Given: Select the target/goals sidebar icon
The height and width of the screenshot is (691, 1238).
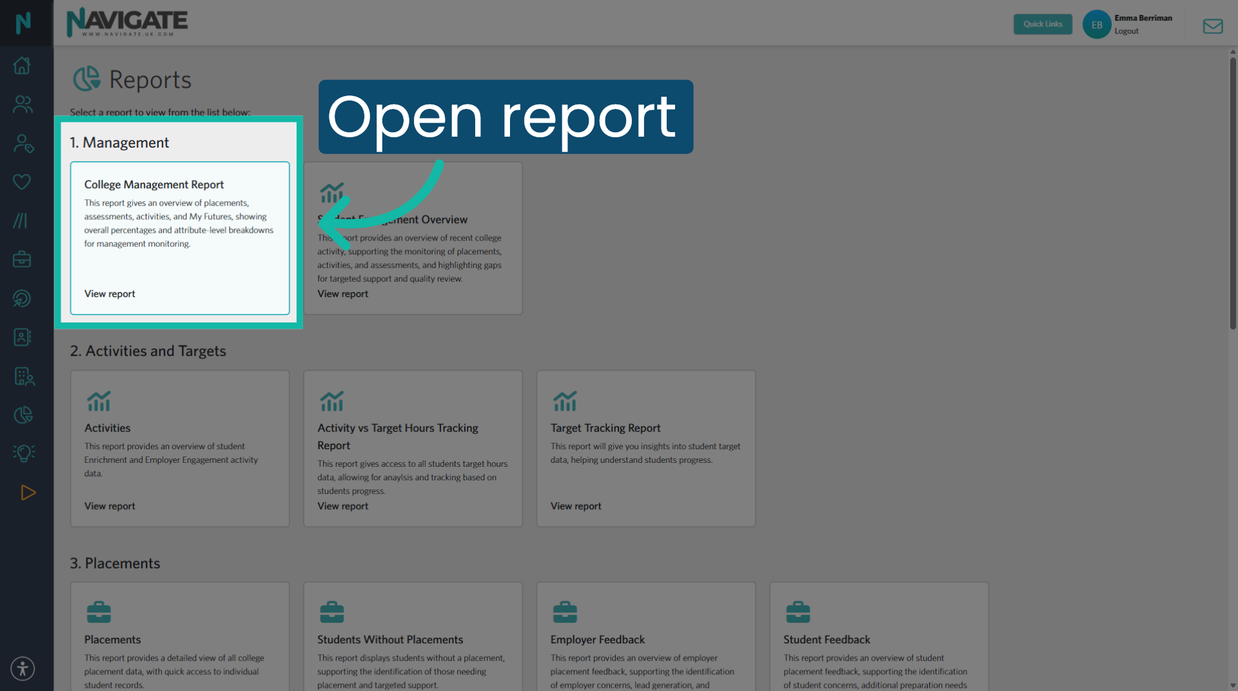Looking at the screenshot, I should [x=22, y=298].
